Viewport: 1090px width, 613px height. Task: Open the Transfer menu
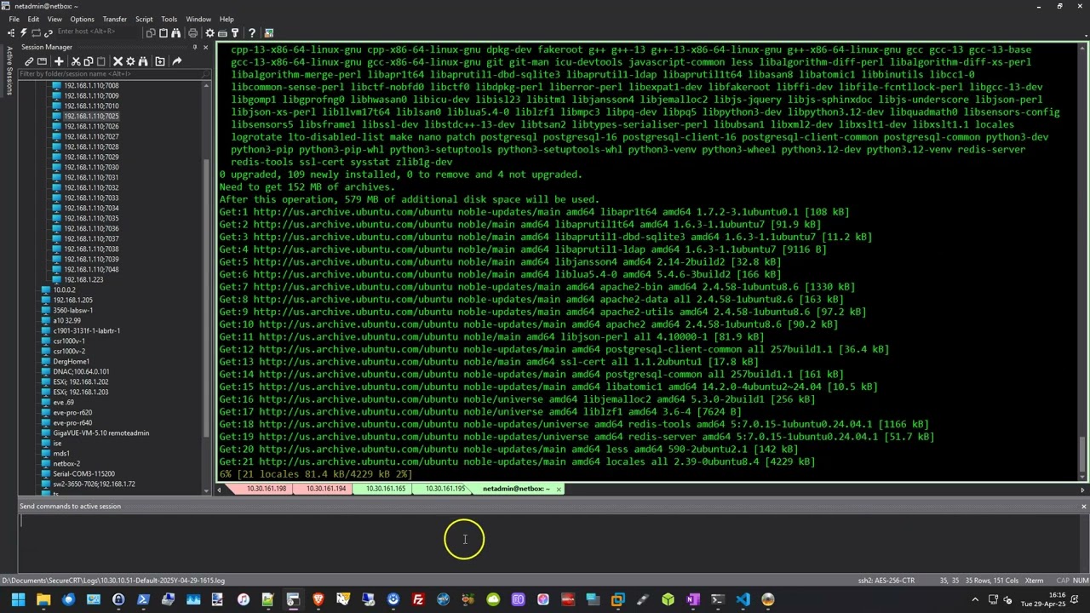coord(115,19)
